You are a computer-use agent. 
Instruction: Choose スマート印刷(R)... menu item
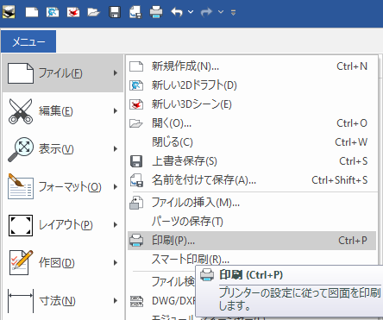pyautogui.click(x=252, y=260)
